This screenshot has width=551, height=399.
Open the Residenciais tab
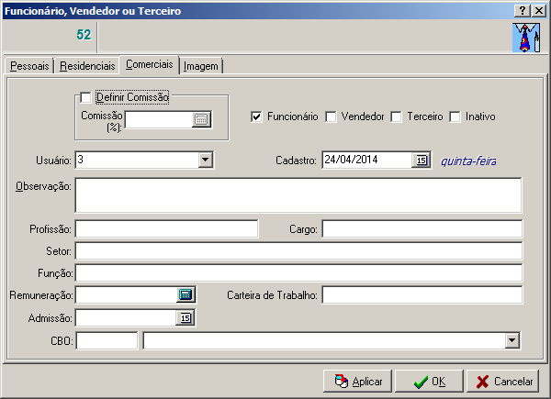tap(88, 66)
